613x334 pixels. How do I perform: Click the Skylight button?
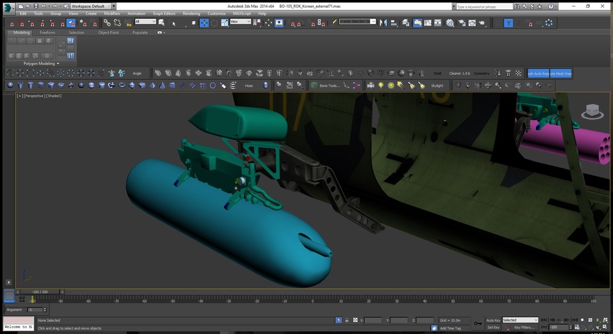pos(437,86)
